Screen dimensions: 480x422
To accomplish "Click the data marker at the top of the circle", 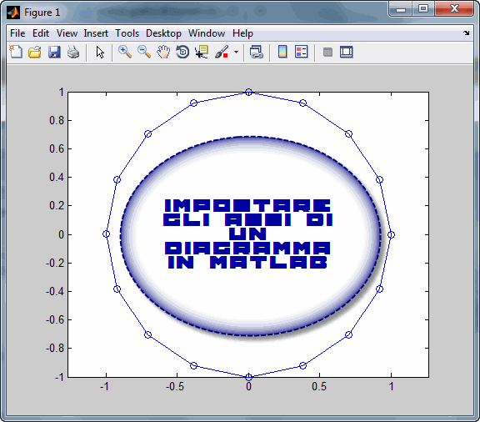I will pyautogui.click(x=248, y=92).
